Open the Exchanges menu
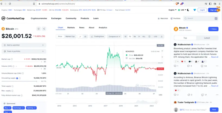 coord(56,19)
